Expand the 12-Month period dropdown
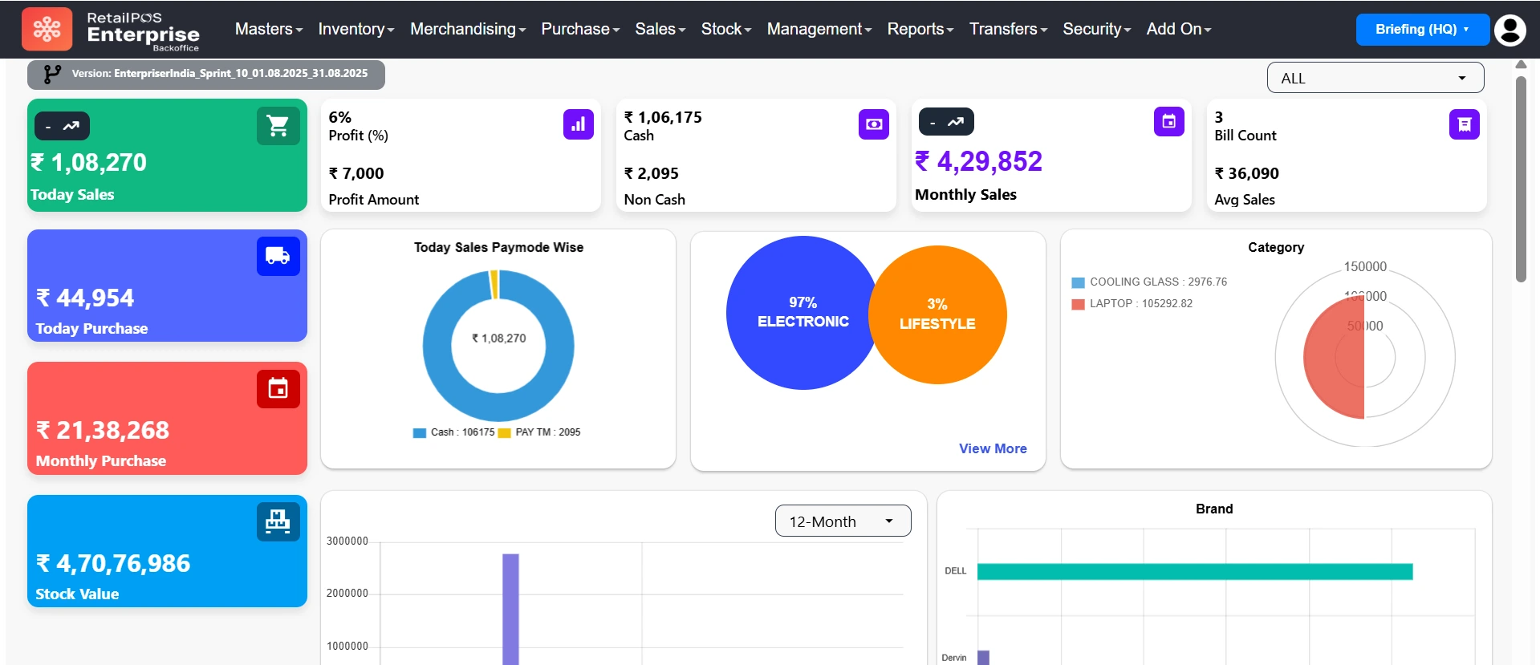 coord(843,521)
